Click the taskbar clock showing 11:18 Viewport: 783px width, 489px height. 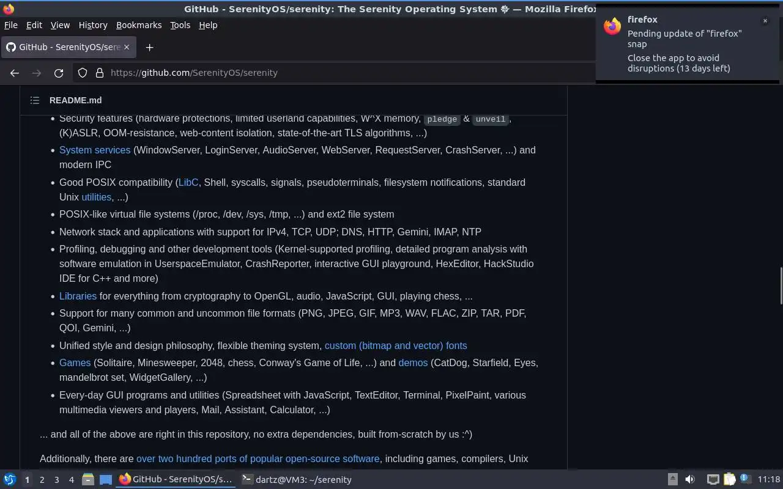point(769,479)
